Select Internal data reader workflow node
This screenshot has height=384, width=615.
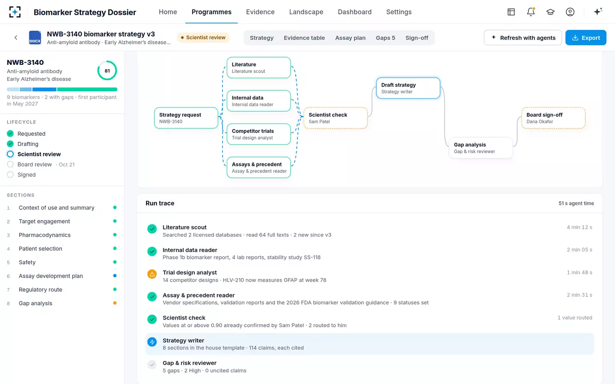click(259, 101)
